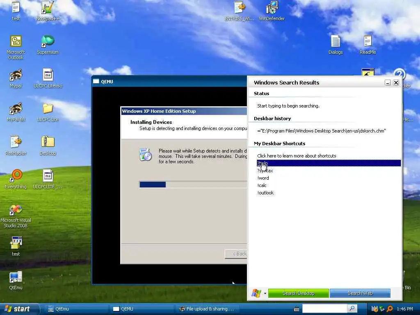Click the dsksrch.chm deskbar history entry
Image resolution: width=420 pixels, height=315 pixels.
coord(322,131)
